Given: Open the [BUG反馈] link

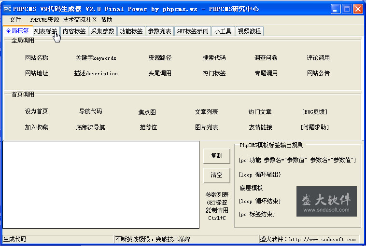Looking at the screenshot, I should click(x=315, y=112).
